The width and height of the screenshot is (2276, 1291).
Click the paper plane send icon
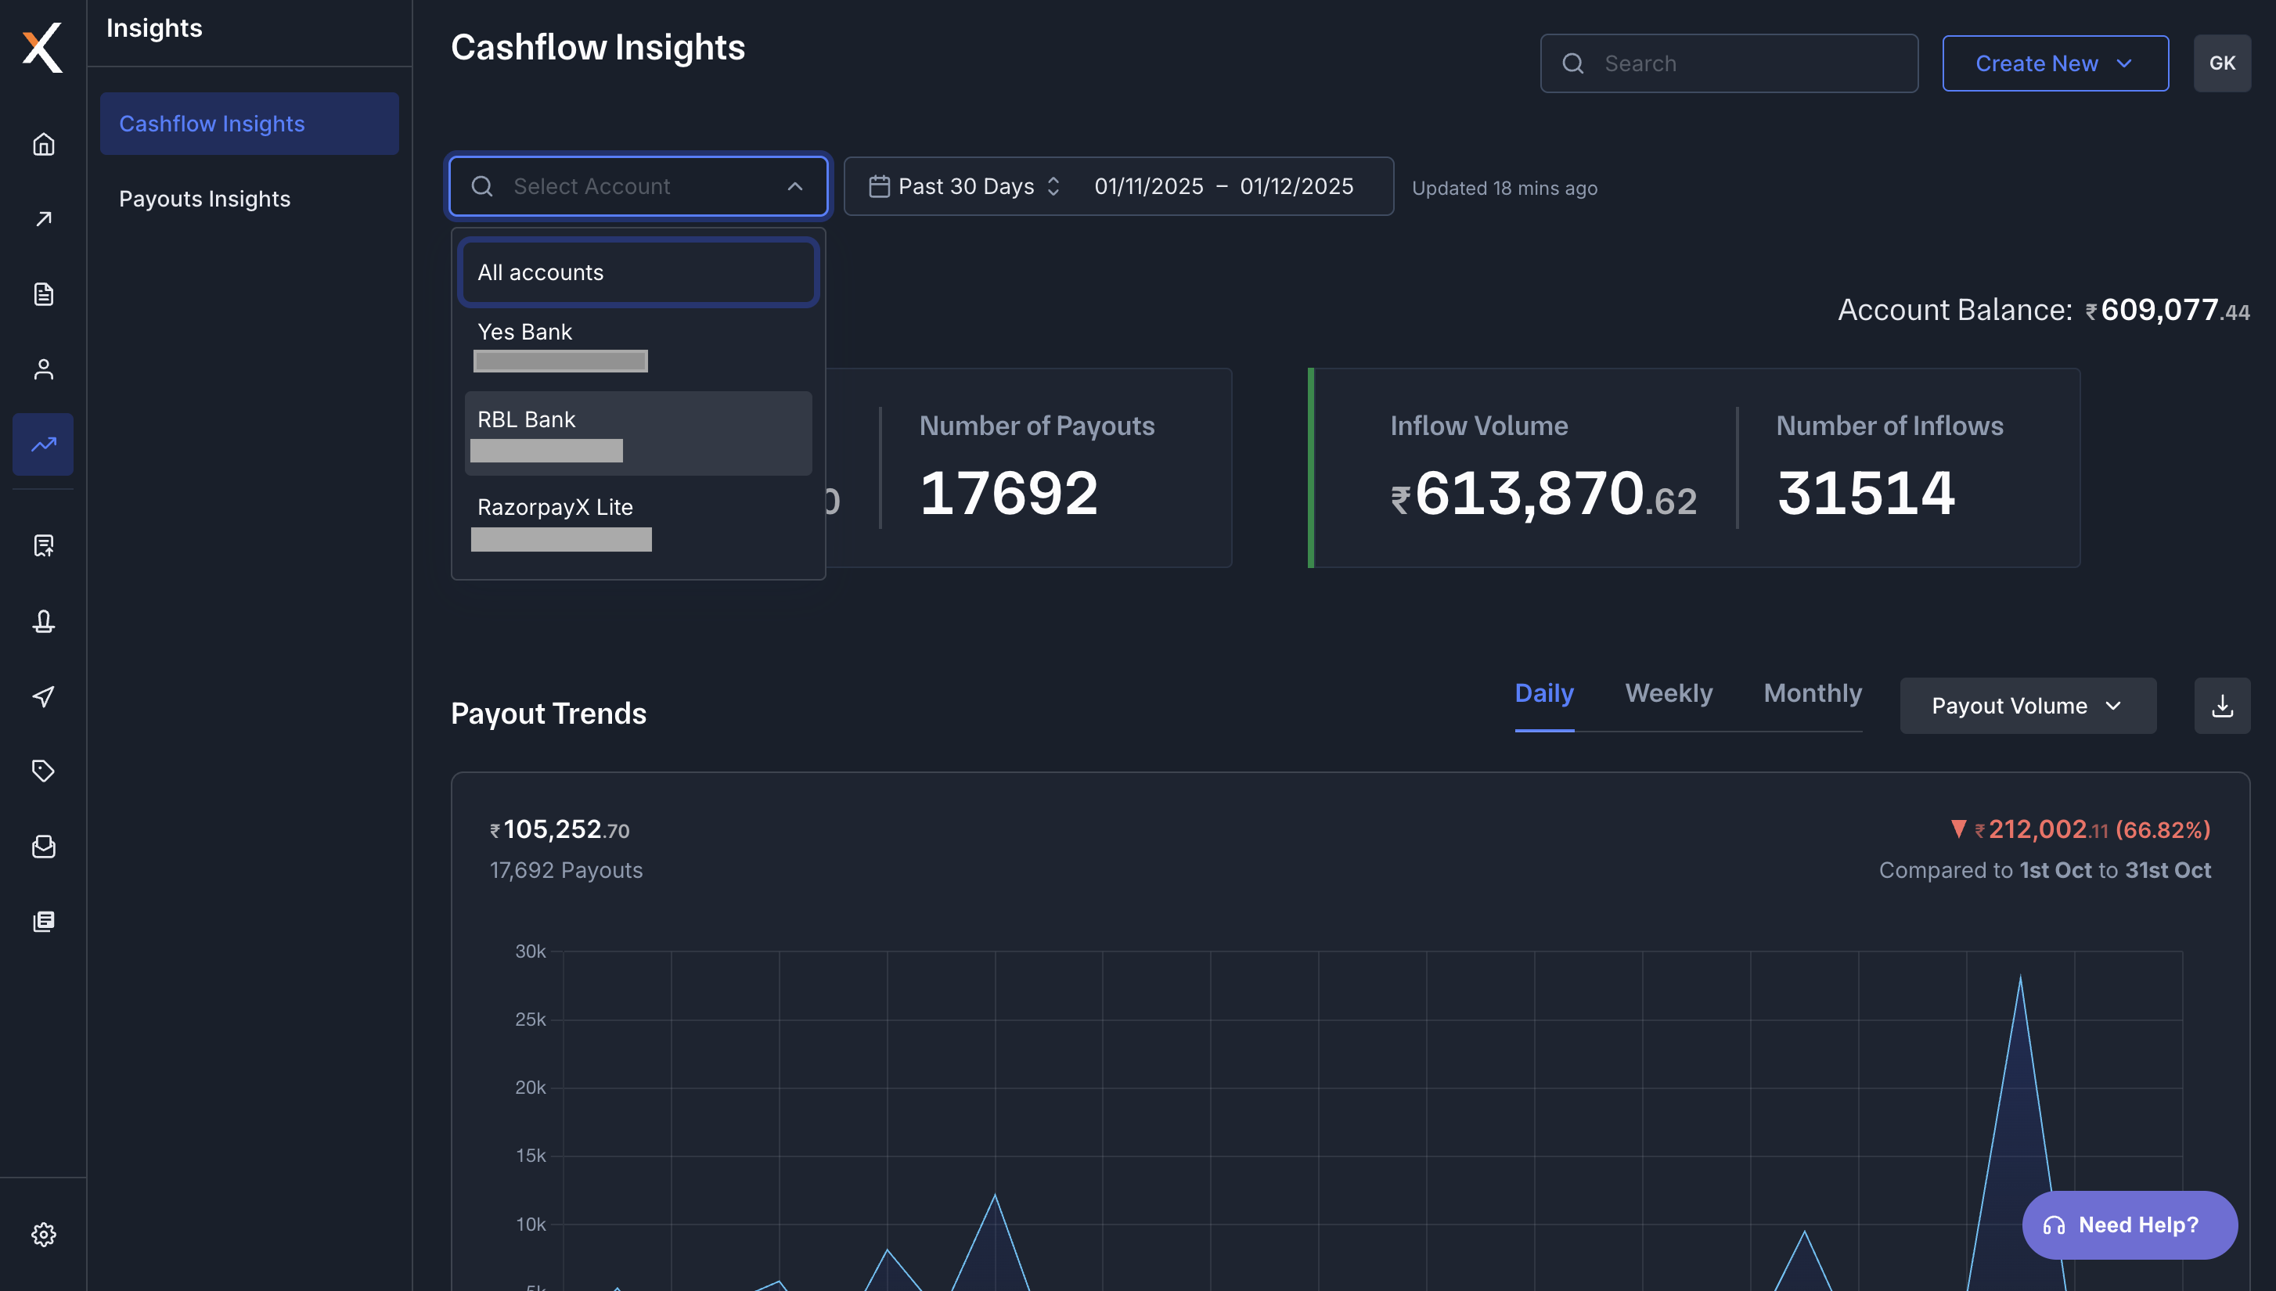42,696
